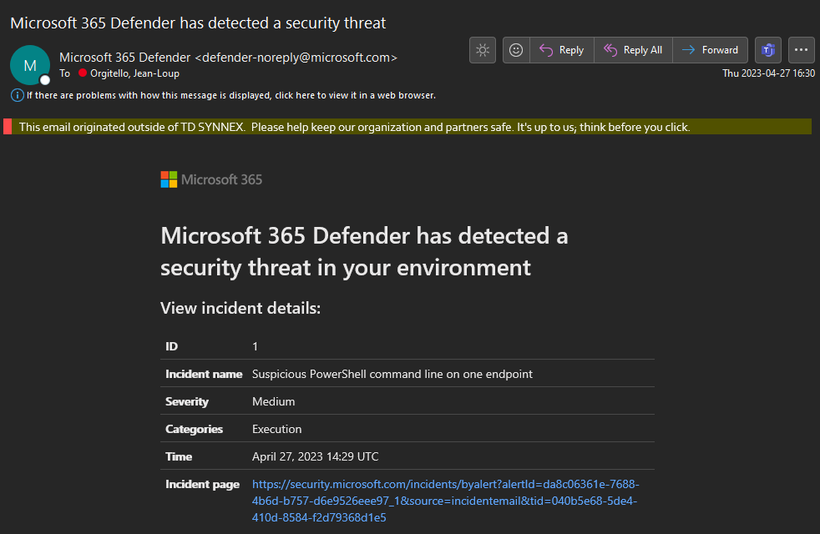Click the Reply All button

click(633, 50)
